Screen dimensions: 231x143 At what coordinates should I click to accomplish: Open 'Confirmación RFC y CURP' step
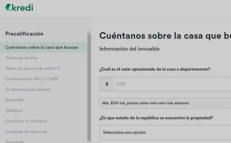[32, 79]
